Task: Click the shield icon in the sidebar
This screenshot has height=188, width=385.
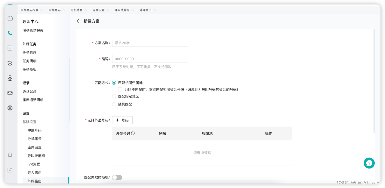Action: (10, 63)
